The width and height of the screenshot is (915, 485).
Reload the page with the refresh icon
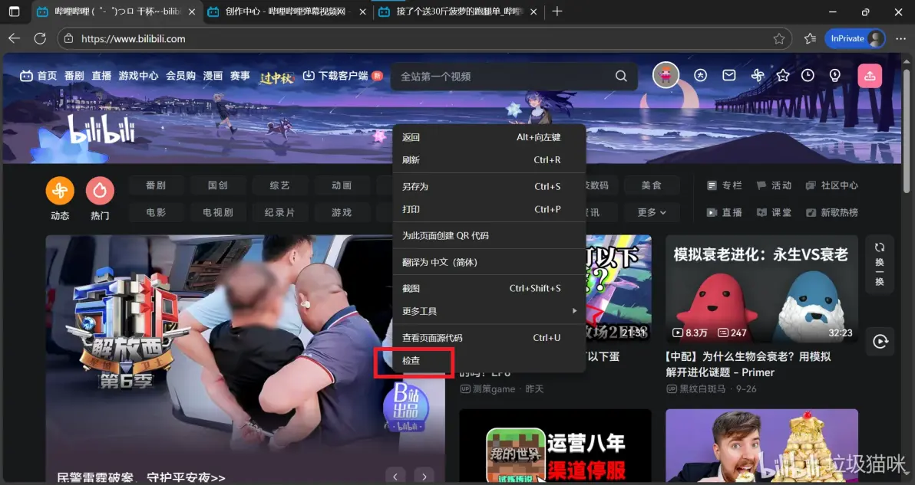click(40, 38)
